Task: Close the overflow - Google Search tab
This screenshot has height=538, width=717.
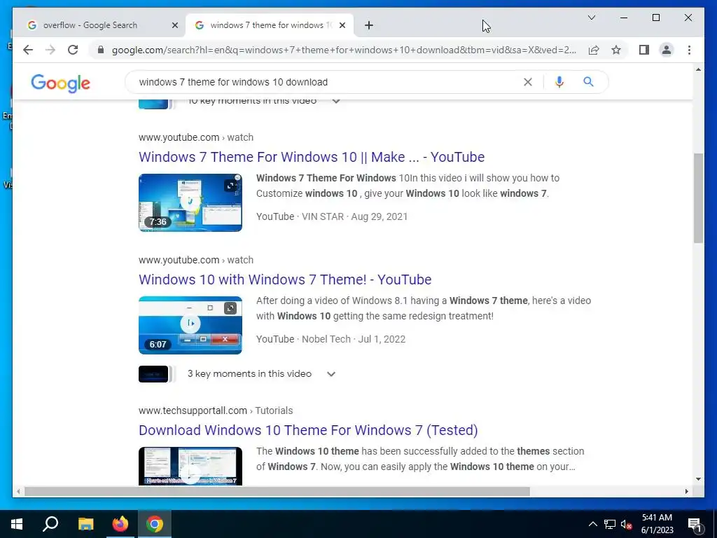Action: 174,25
